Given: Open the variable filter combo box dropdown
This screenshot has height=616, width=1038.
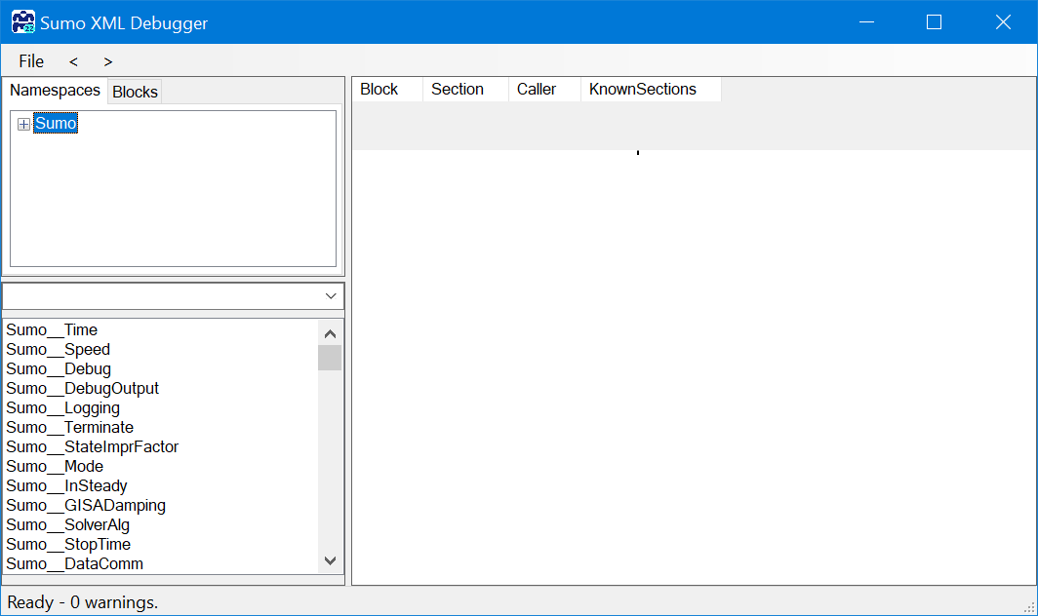Looking at the screenshot, I should 331,296.
